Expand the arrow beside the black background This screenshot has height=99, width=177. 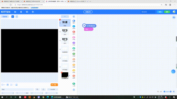click(x=69, y=76)
